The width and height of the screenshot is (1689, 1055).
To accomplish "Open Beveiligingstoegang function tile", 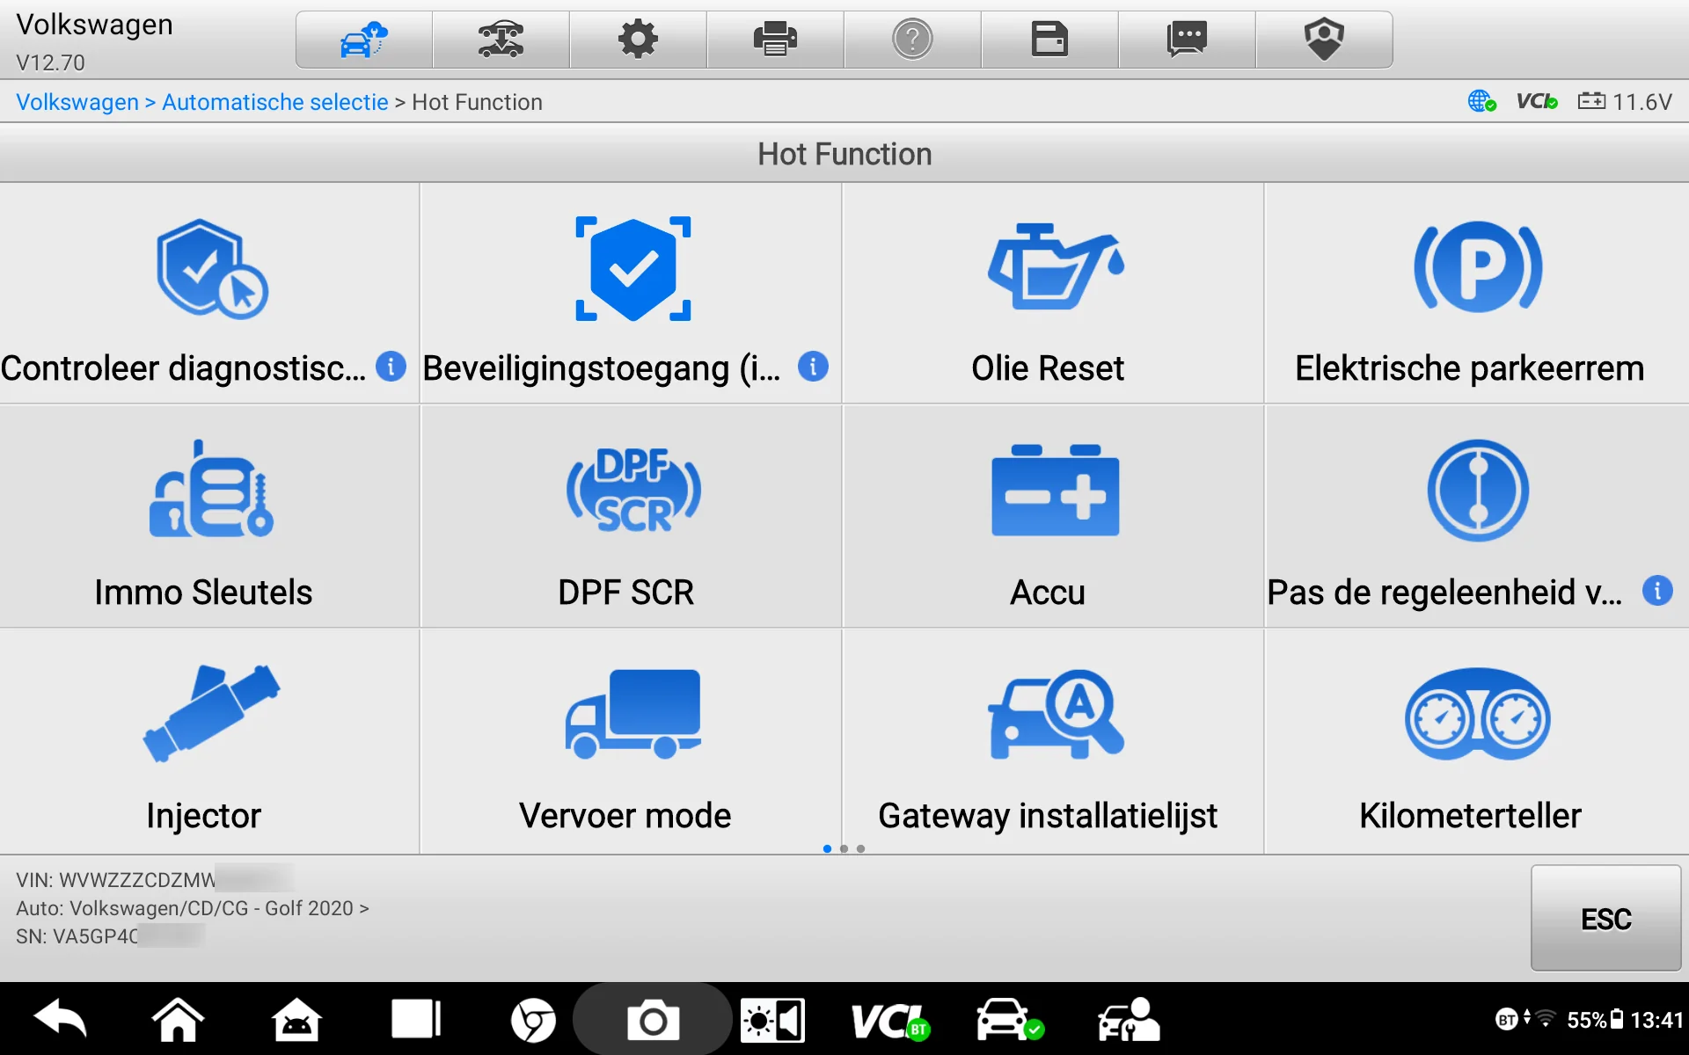I will pyautogui.click(x=631, y=294).
